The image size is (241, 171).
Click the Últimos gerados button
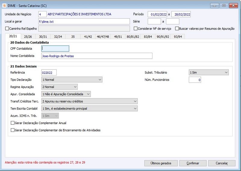161,163
